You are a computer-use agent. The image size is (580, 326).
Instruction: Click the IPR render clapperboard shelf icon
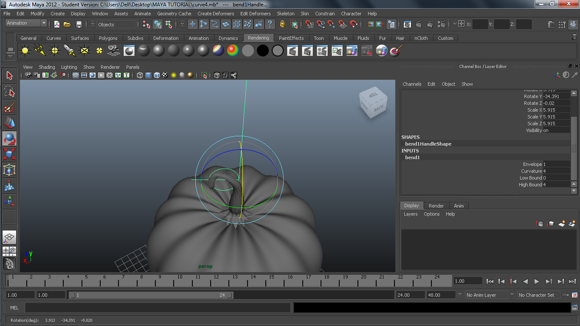[x=307, y=51]
